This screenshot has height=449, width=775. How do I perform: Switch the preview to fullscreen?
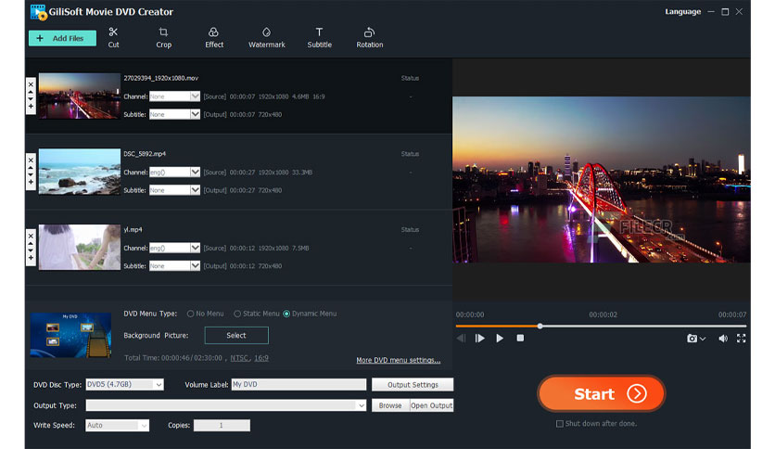[741, 339]
